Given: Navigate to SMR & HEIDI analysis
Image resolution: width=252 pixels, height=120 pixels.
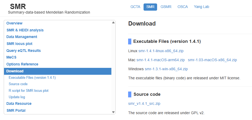Looking at the screenshot, I should [25, 30].
